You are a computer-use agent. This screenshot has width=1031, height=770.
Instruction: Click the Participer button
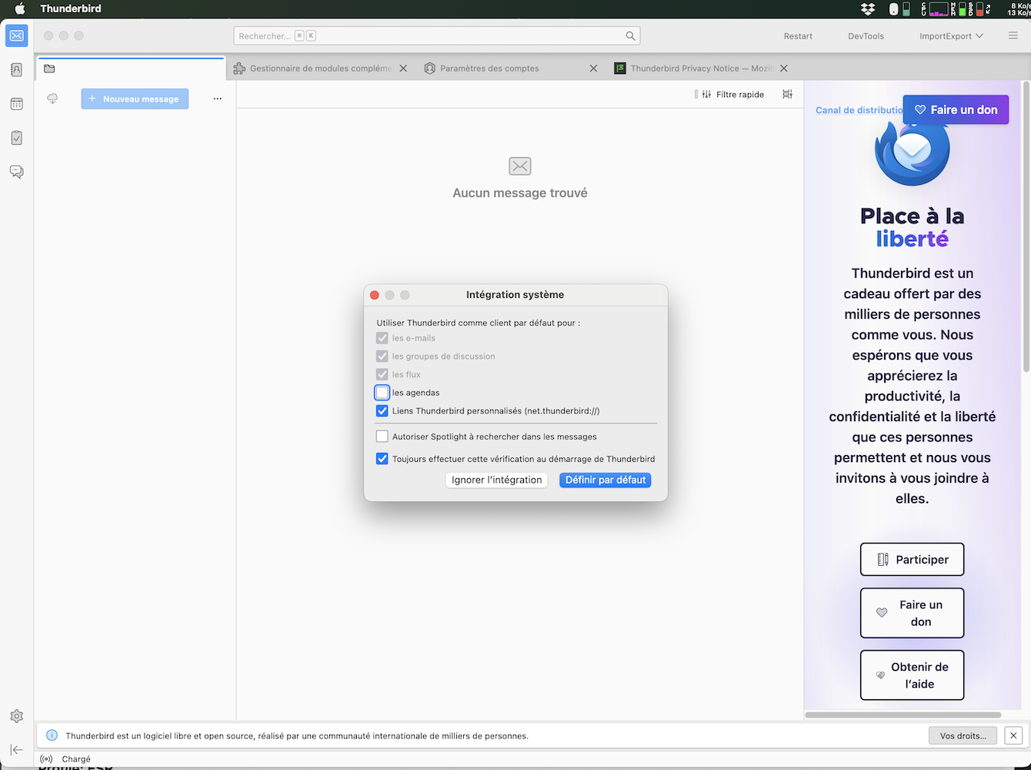tap(912, 560)
